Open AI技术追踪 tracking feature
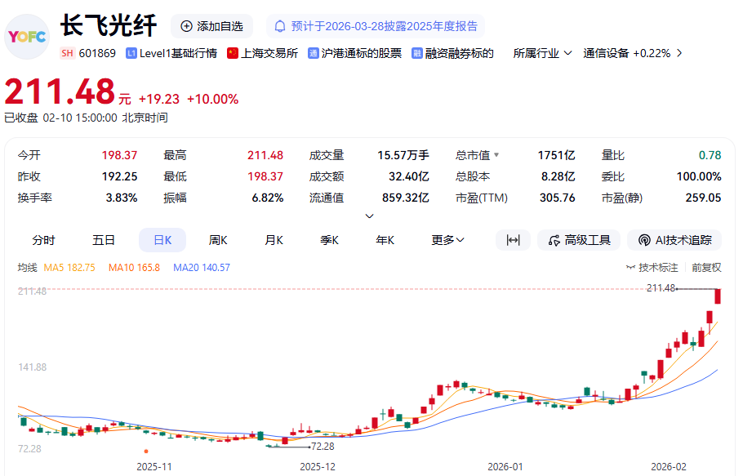743x476 pixels. pos(674,240)
